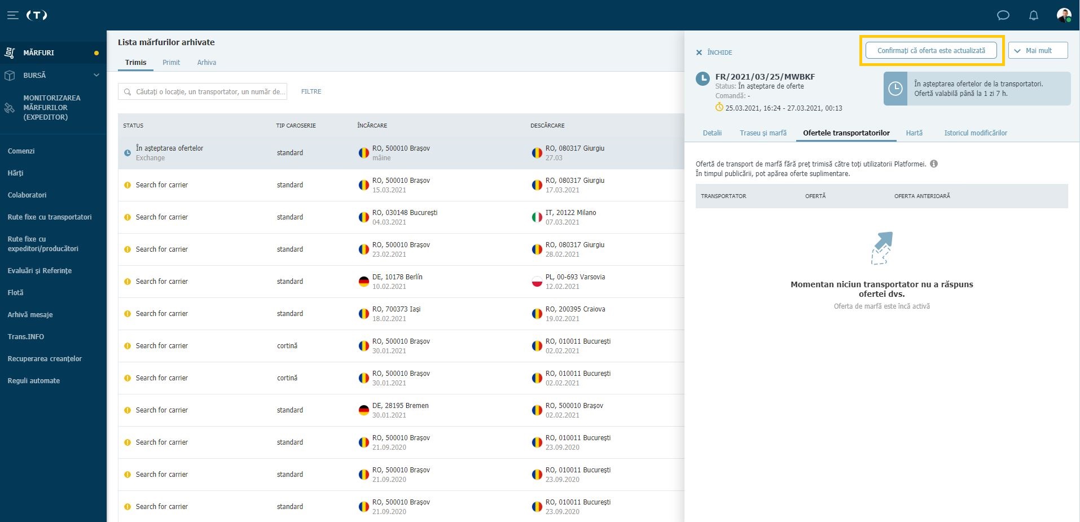Open Reguli automate in the sidebar
This screenshot has height=522, width=1080.
coord(33,381)
